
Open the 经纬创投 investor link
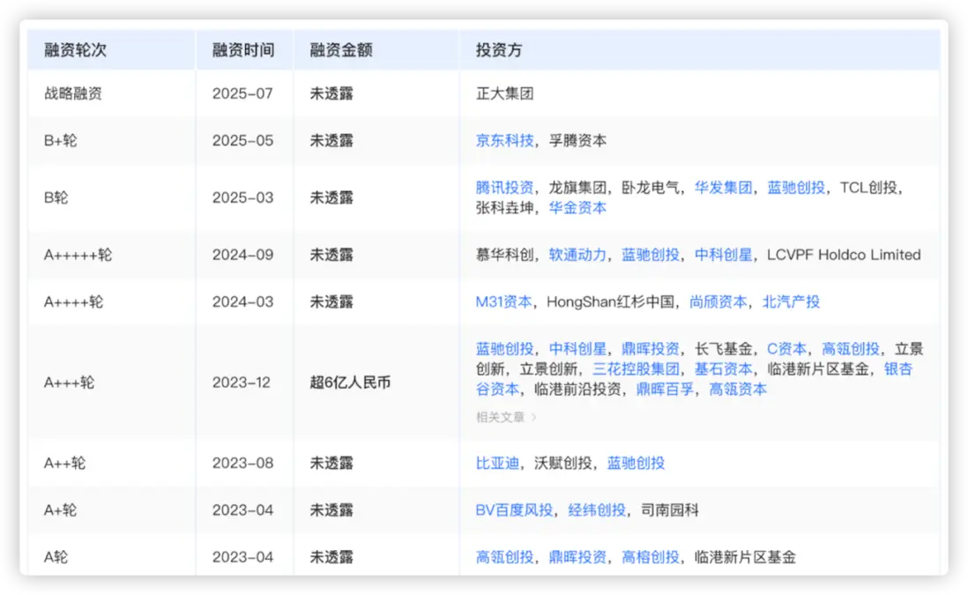click(596, 510)
